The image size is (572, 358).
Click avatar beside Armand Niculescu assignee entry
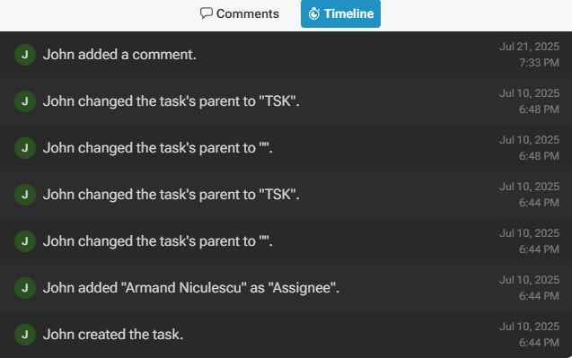pos(25,288)
